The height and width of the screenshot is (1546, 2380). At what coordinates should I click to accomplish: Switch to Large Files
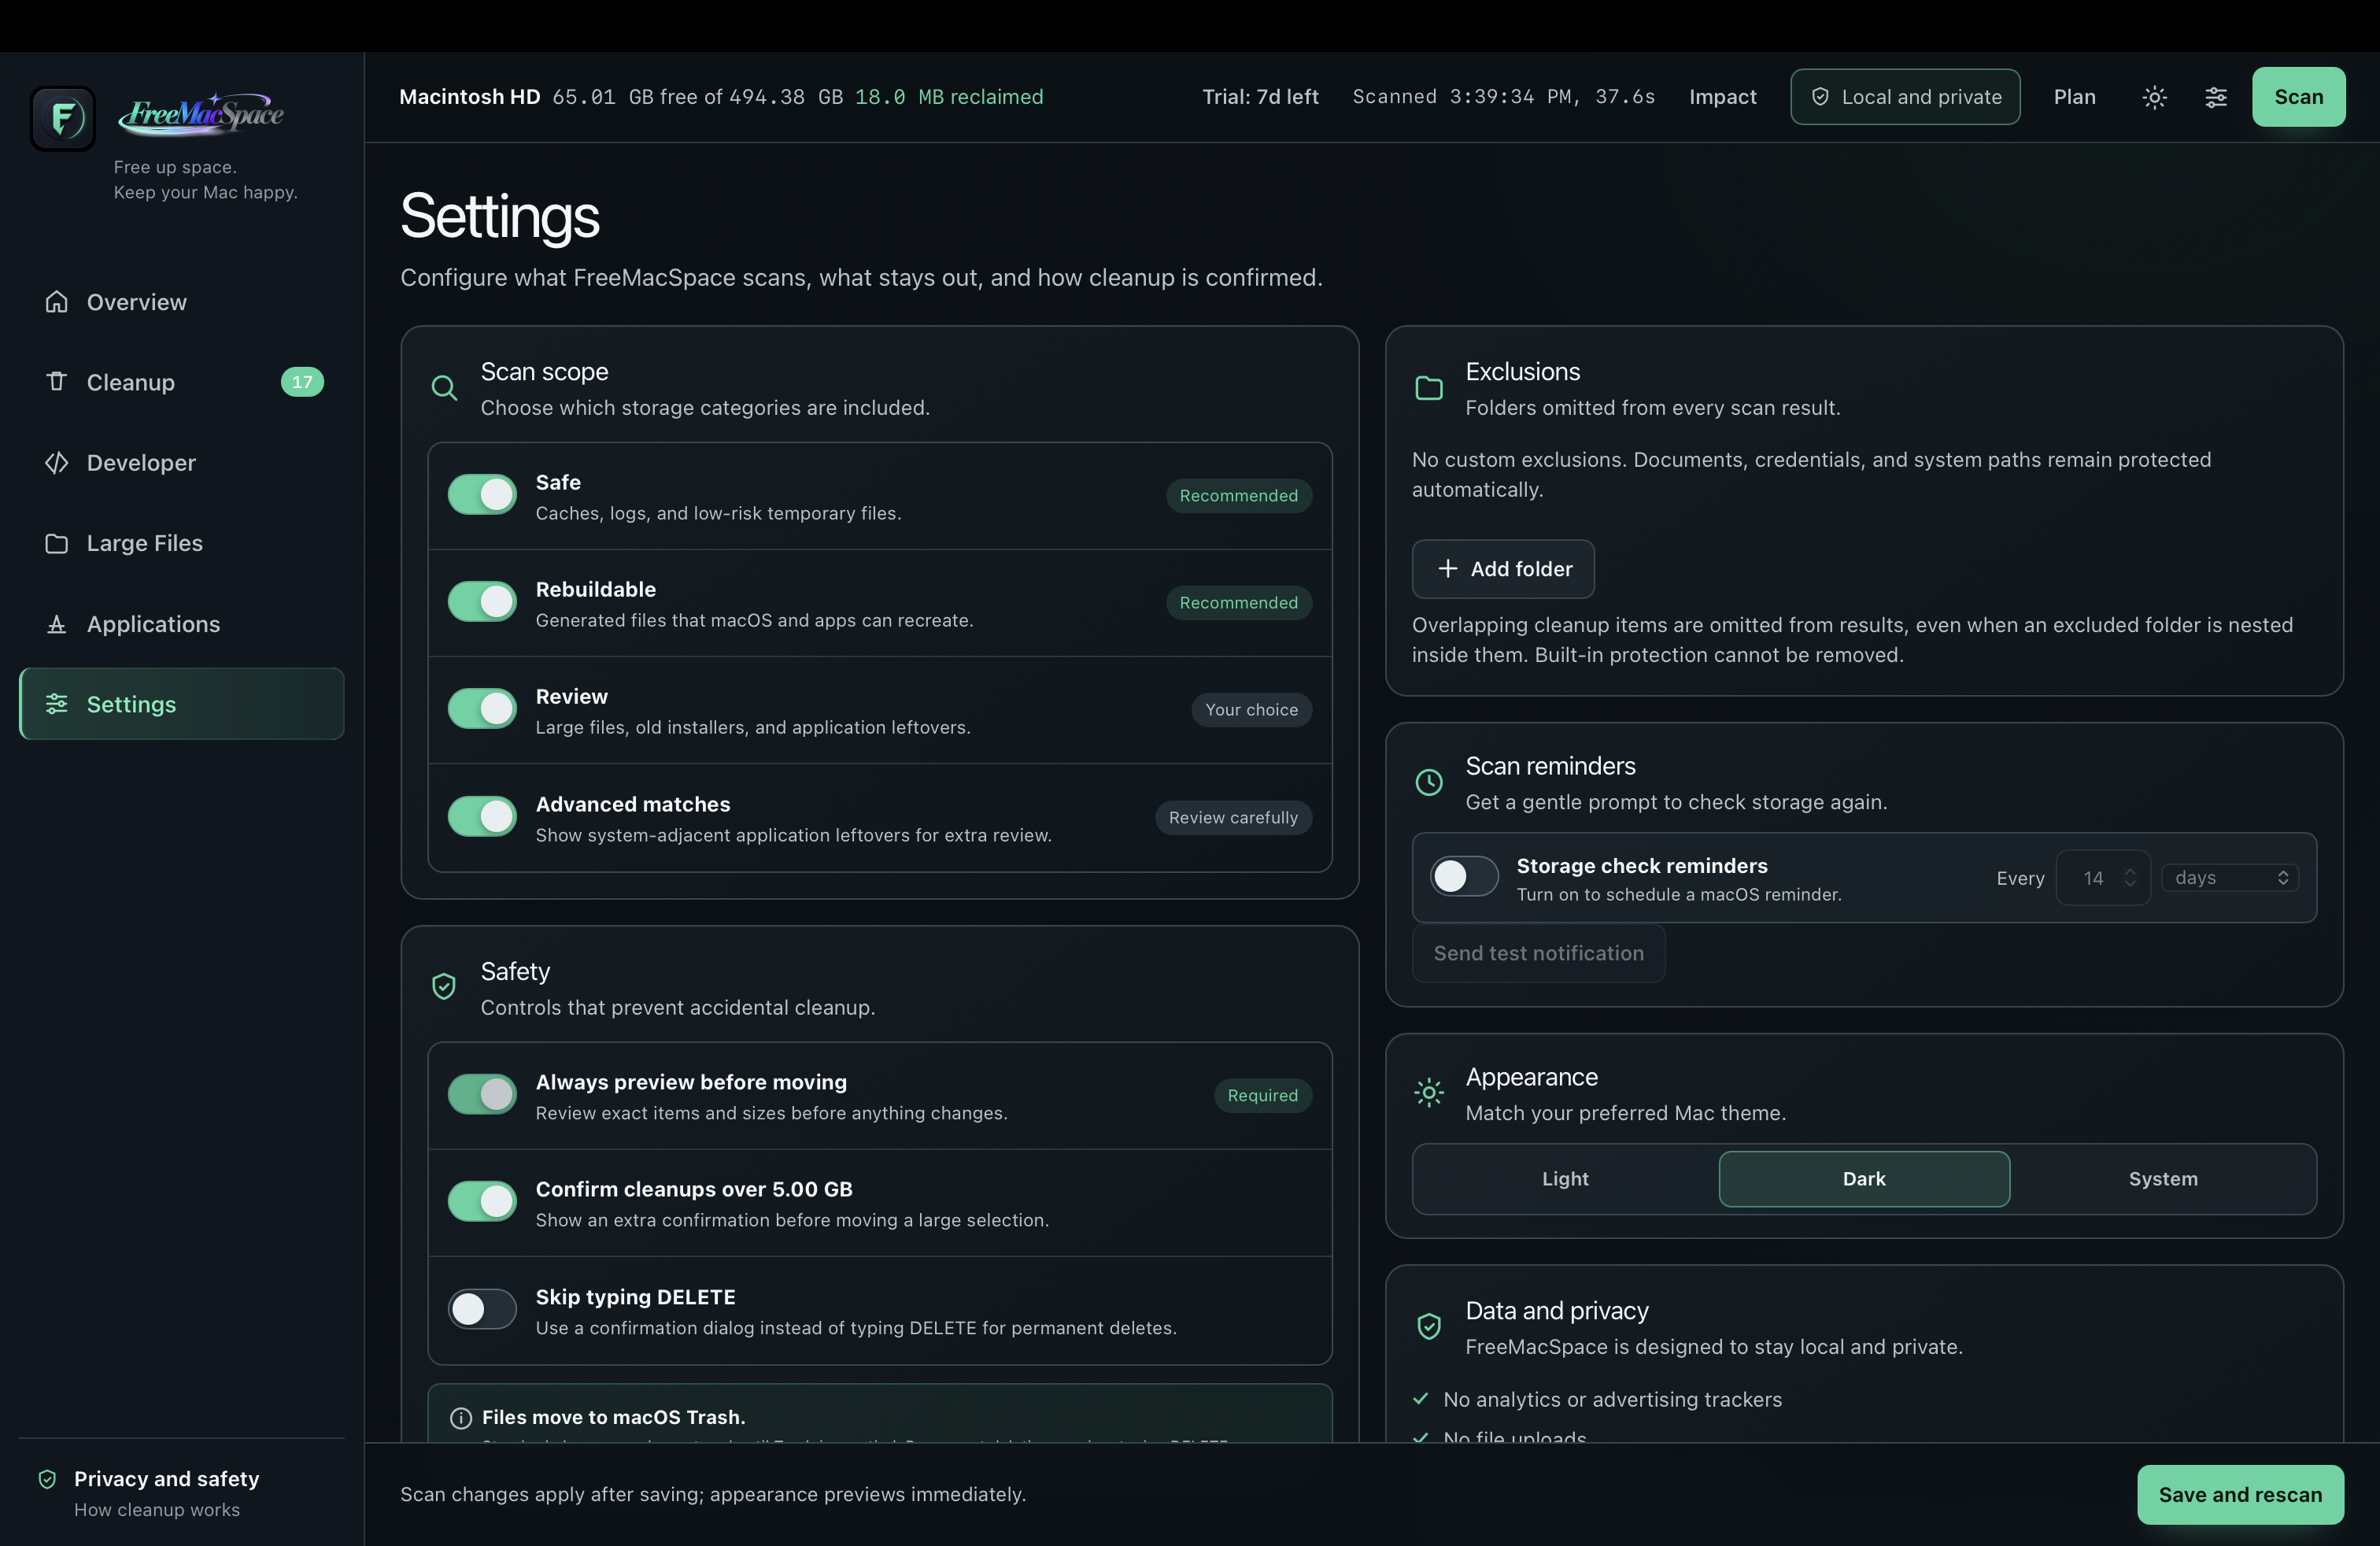(182, 543)
